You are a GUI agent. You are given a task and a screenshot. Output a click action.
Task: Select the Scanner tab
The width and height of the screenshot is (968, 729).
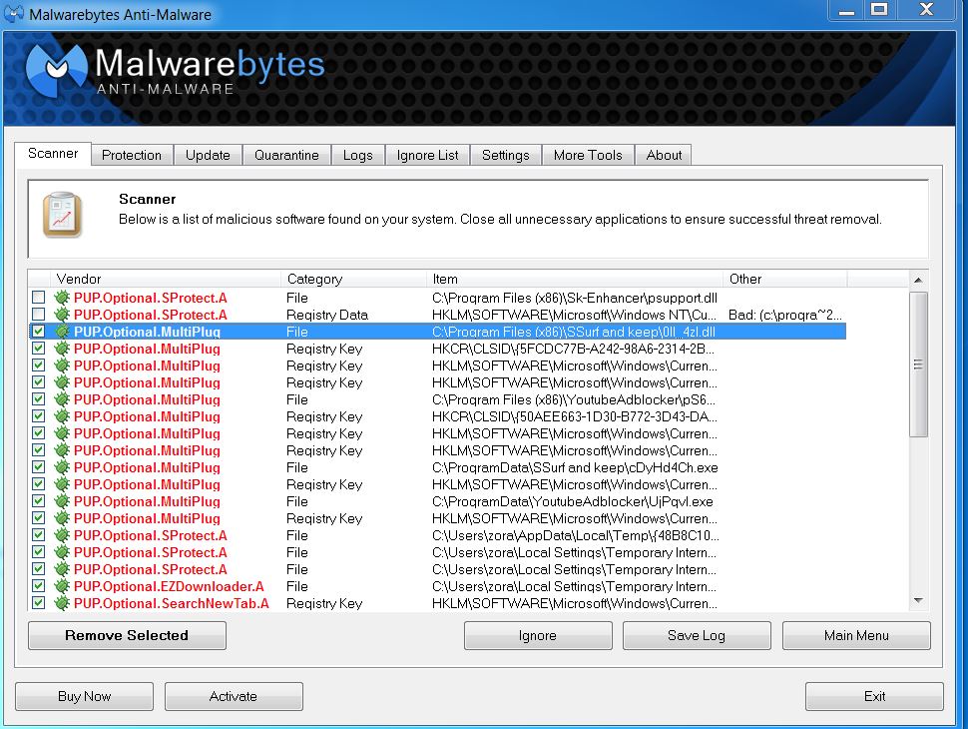53,153
